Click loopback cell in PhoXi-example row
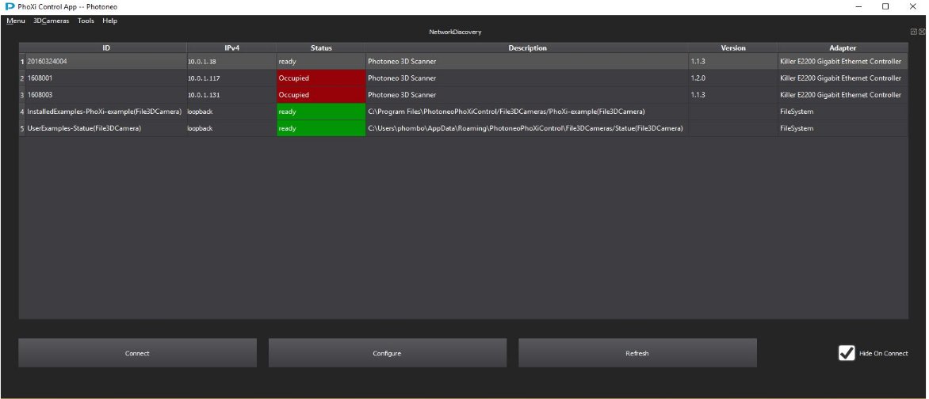 pos(231,112)
